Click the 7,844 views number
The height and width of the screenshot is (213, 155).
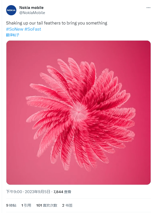point(58,192)
